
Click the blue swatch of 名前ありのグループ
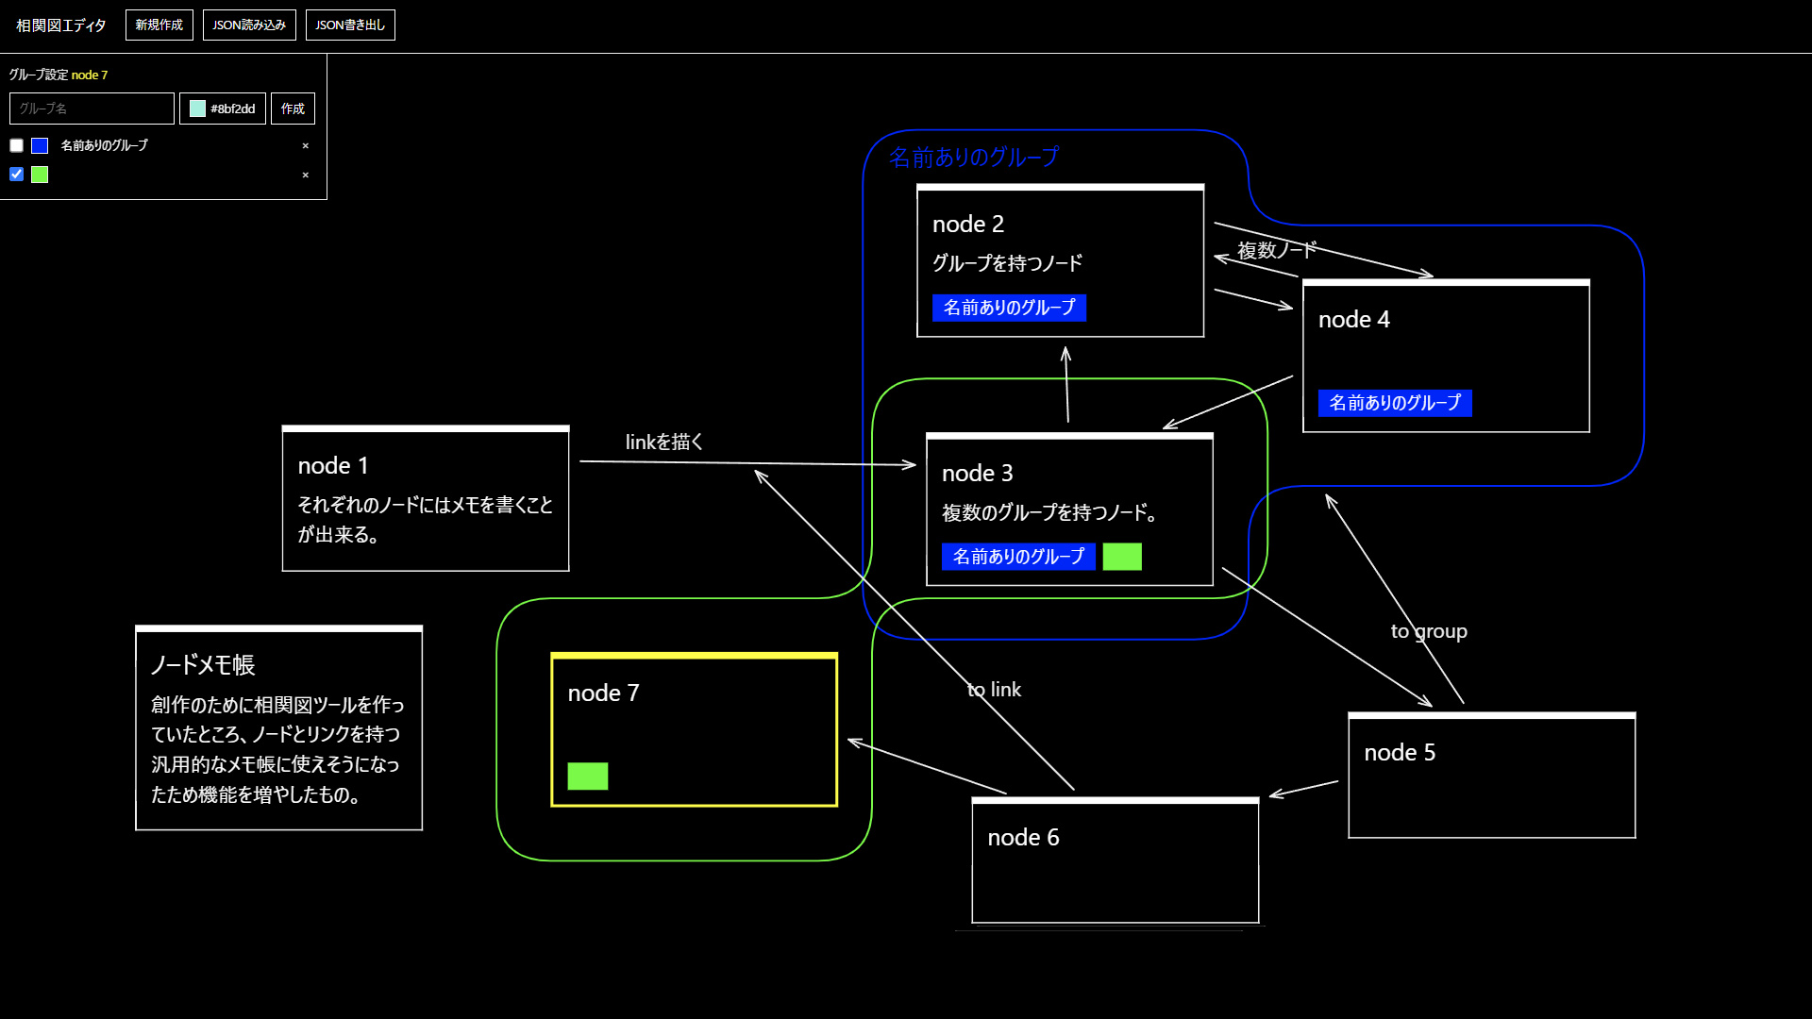pos(40,145)
